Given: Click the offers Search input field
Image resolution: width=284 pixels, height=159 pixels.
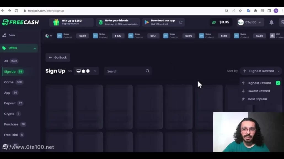Looking at the screenshot, I should click(x=125, y=71).
